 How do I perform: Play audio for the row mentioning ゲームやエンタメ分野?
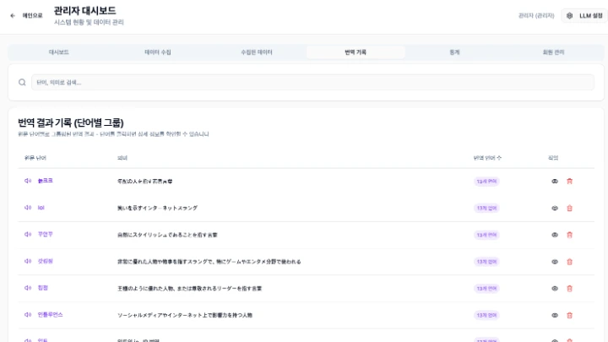28,261
